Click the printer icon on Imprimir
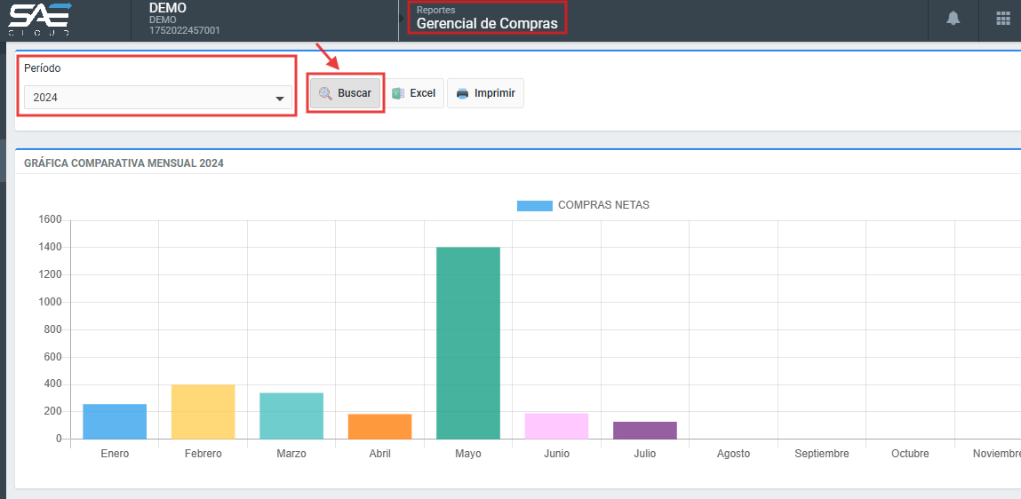 (462, 93)
